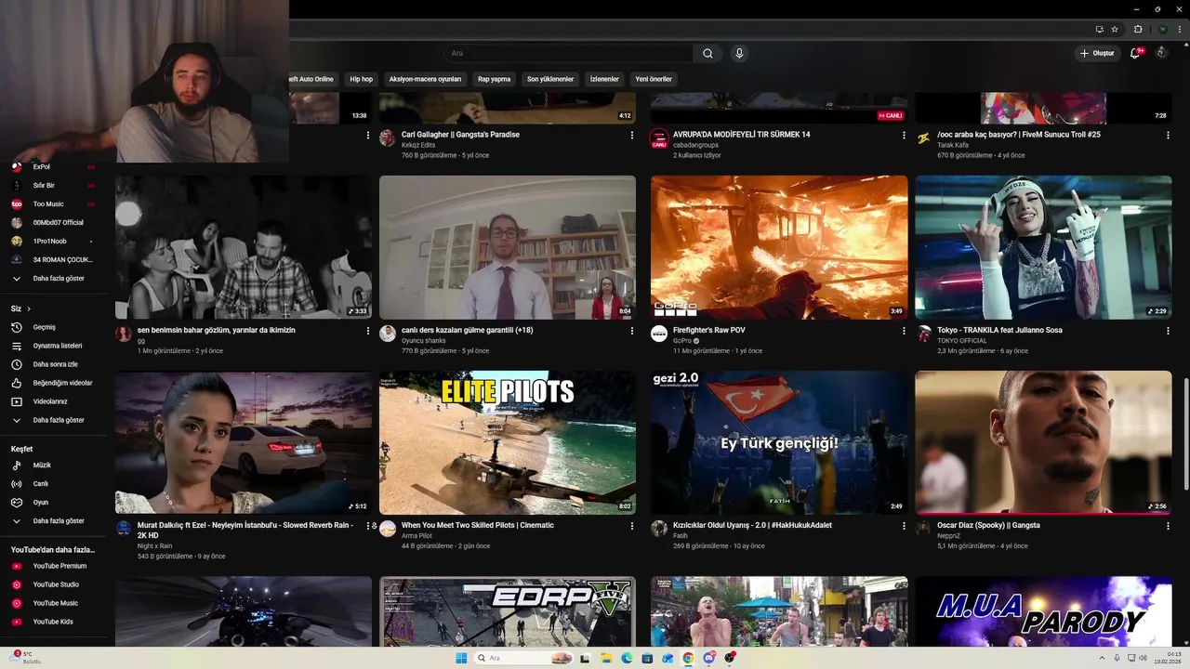1190x669 pixels.
Task: Click the install app icon in address bar
Action: point(1100,29)
